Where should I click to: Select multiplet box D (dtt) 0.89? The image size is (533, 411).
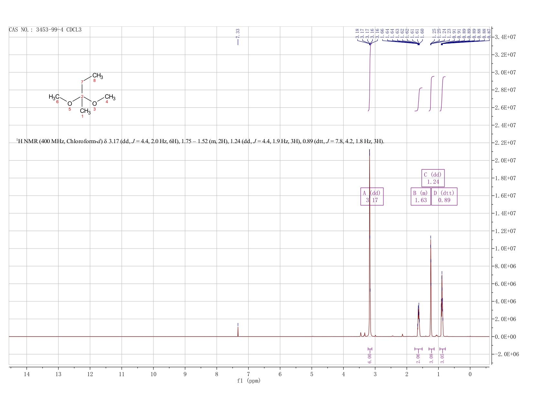coord(444,197)
